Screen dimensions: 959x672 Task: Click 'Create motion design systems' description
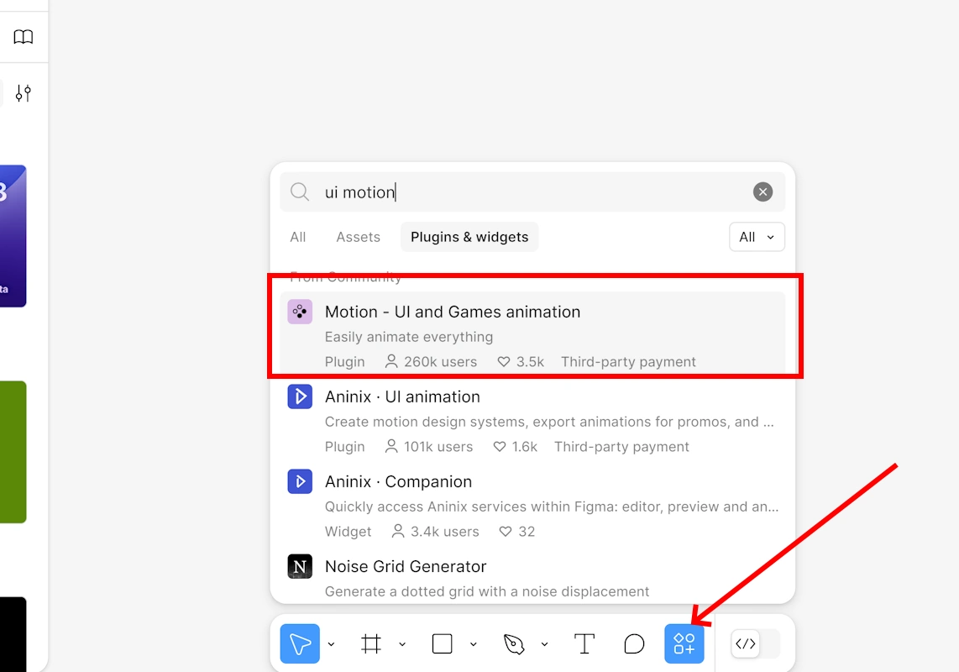point(549,422)
